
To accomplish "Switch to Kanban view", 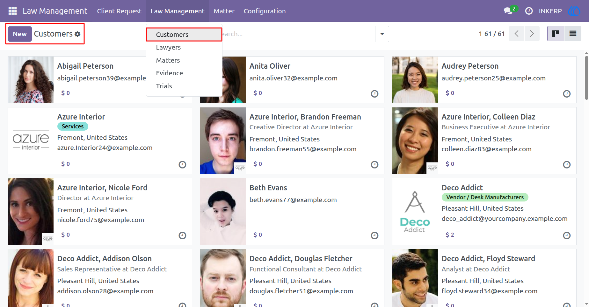I will (x=556, y=33).
